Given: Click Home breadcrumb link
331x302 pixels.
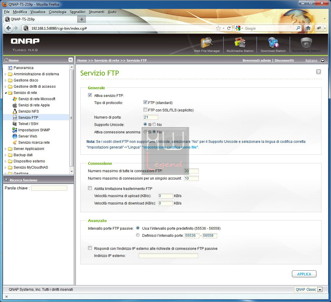Looking at the screenshot, I should [x=82, y=60].
